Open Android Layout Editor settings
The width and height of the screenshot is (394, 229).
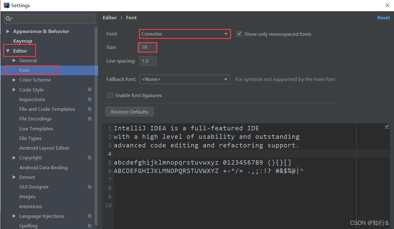pyautogui.click(x=44, y=148)
